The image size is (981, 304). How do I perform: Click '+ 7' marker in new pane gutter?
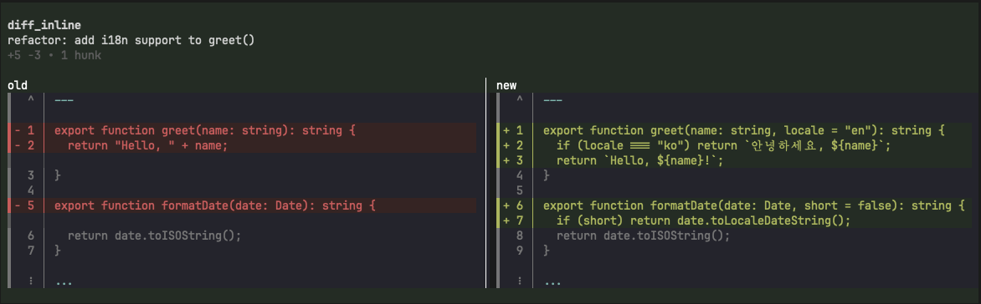[x=514, y=220]
